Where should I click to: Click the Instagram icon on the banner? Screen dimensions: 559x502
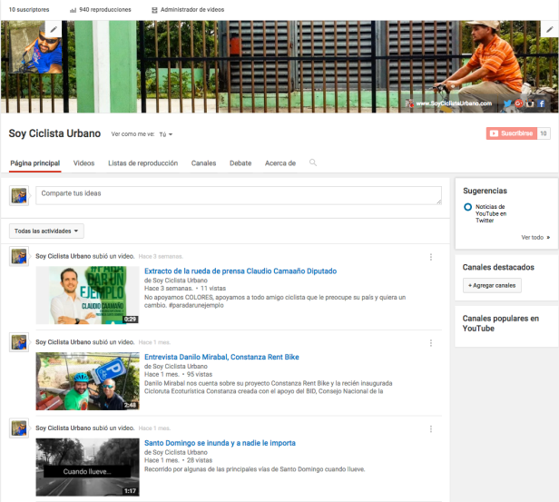point(530,103)
